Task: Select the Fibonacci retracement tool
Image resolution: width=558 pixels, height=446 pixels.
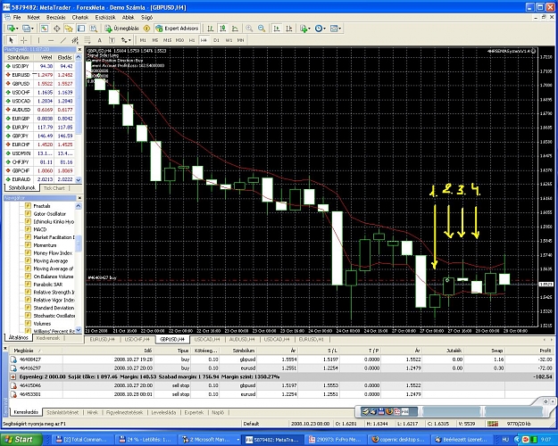Action: coord(87,40)
